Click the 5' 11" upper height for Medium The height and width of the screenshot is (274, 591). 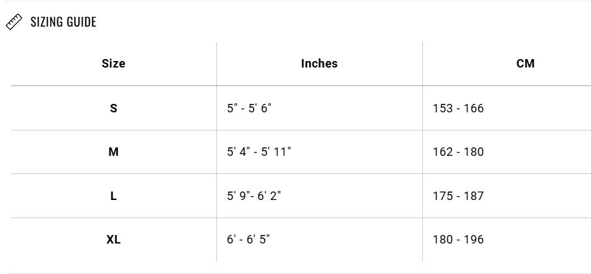point(276,152)
